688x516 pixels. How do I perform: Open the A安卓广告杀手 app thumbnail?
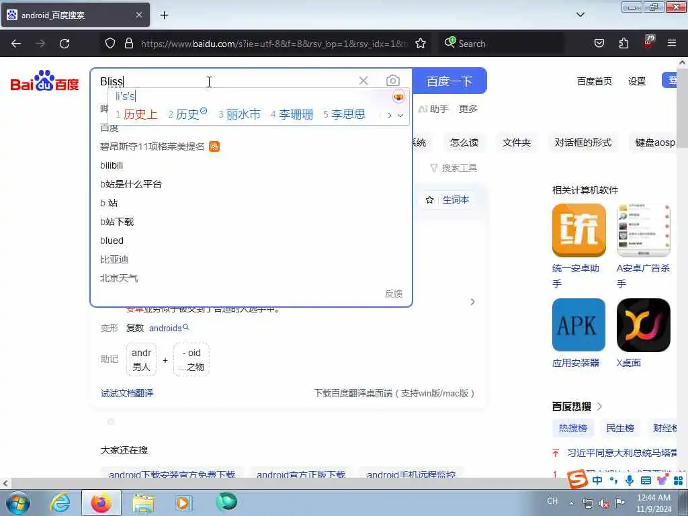click(643, 230)
